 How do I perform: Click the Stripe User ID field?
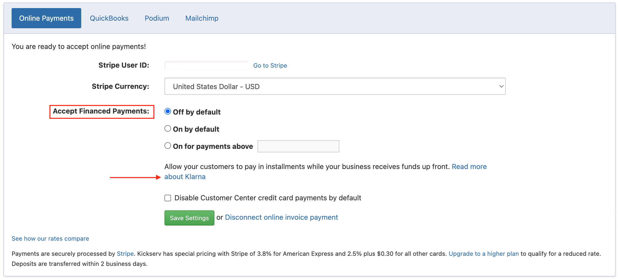click(206, 66)
